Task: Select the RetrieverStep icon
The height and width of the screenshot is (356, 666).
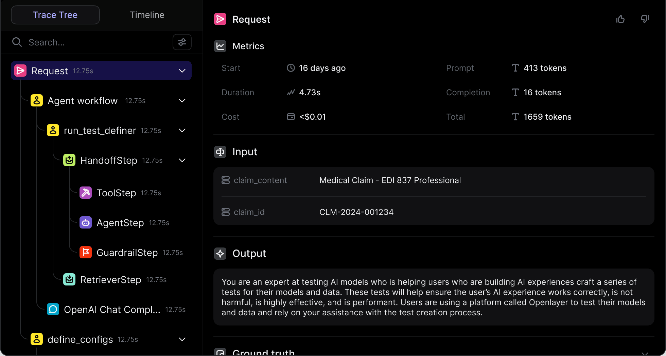Action: (69, 279)
